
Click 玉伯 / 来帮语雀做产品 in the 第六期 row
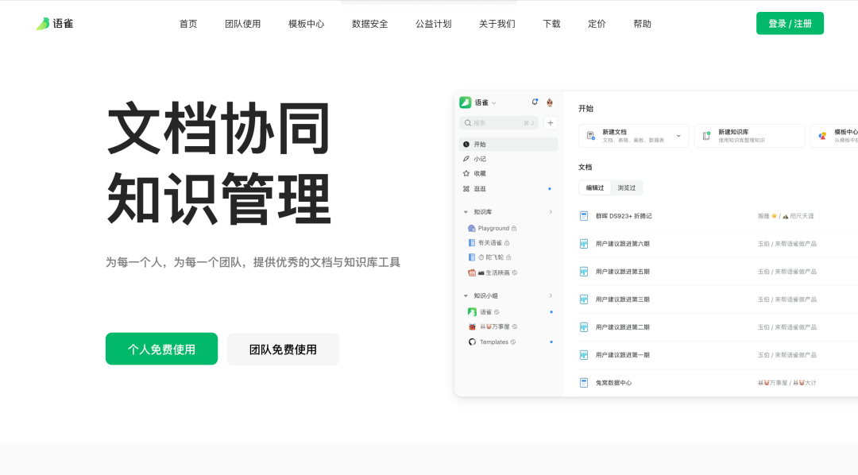click(786, 244)
